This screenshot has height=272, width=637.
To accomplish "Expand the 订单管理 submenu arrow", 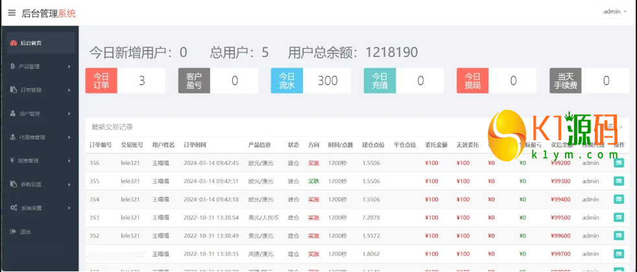I will point(69,90).
